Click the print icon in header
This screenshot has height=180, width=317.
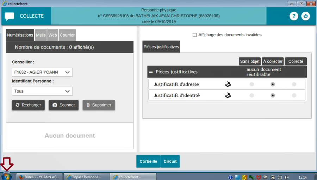click(305, 16)
